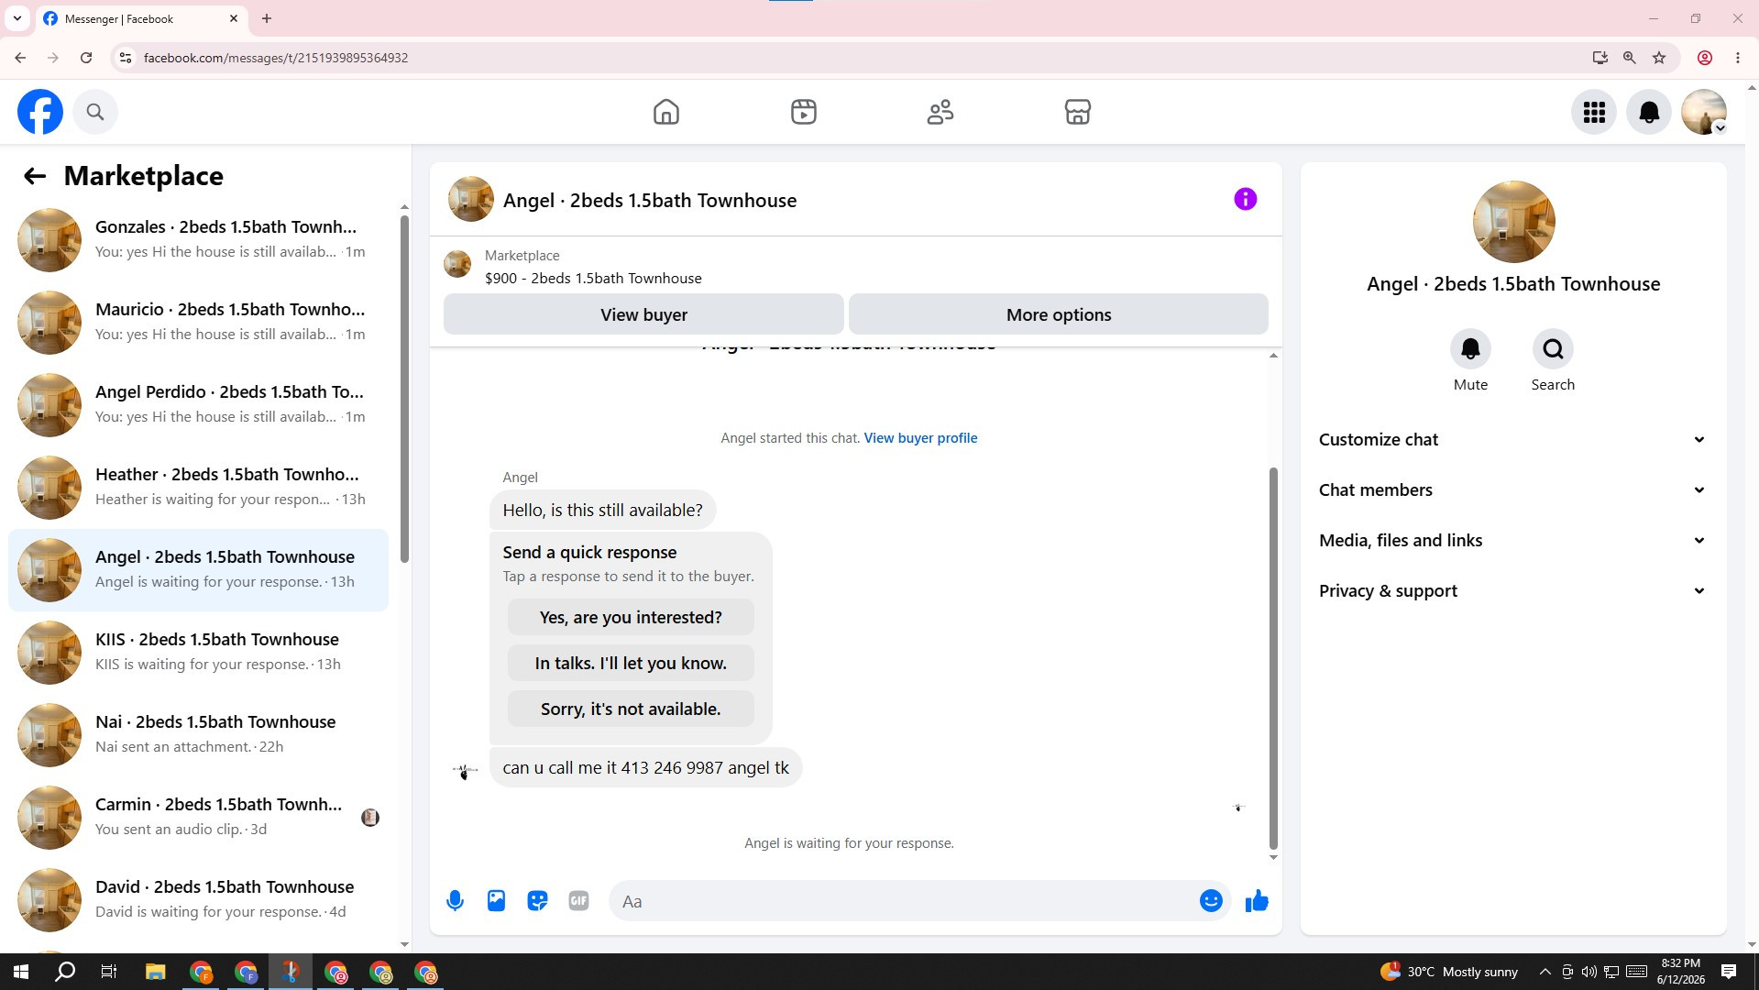The image size is (1759, 990).
Task: Choose a sticker icon
Action: (x=537, y=901)
